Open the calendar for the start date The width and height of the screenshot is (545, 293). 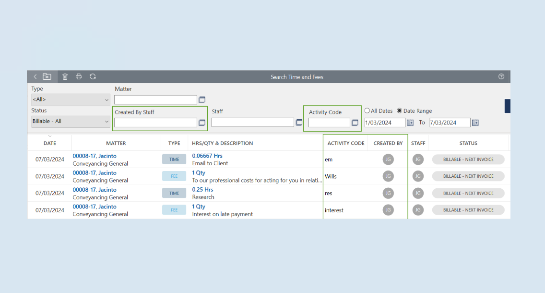410,123
